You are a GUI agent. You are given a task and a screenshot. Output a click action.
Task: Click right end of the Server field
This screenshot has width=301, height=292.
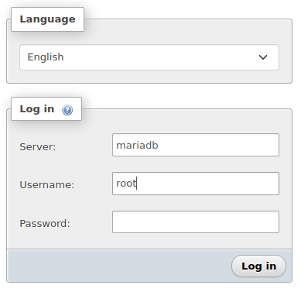(271, 145)
